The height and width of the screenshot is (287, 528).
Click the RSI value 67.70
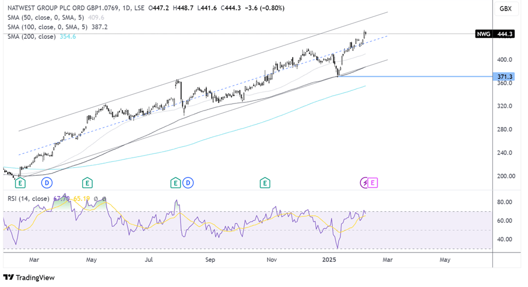click(x=62, y=199)
